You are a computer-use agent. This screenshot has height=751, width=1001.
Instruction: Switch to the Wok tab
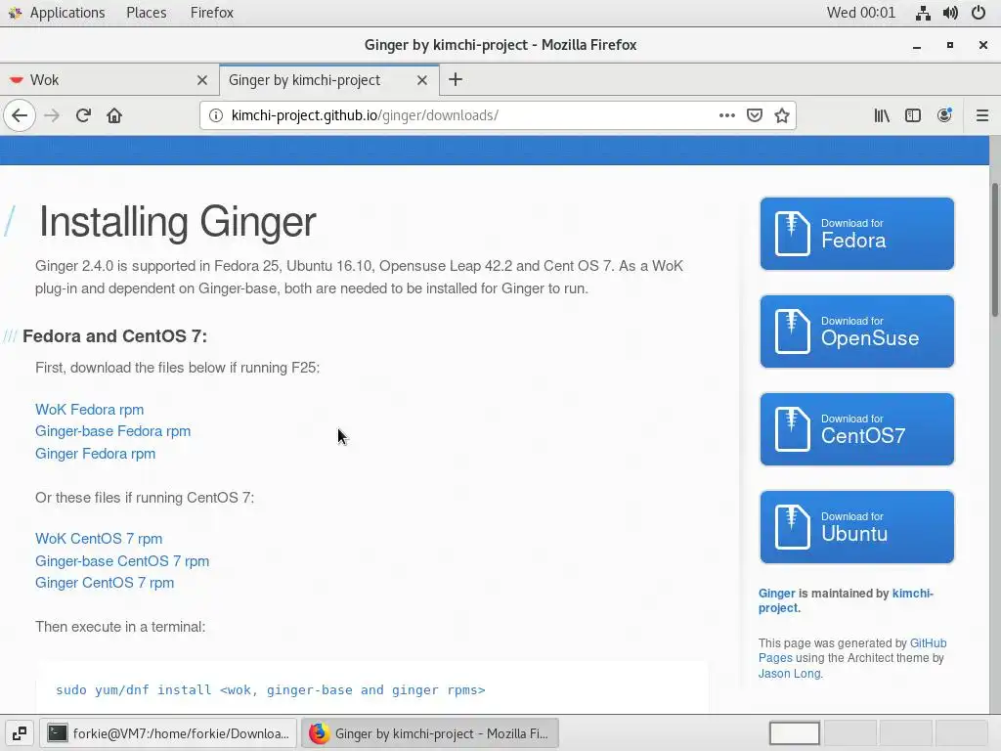click(109, 80)
